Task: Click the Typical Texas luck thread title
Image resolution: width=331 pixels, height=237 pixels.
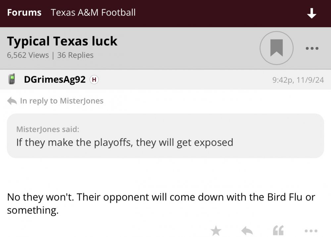Action: coord(62,41)
